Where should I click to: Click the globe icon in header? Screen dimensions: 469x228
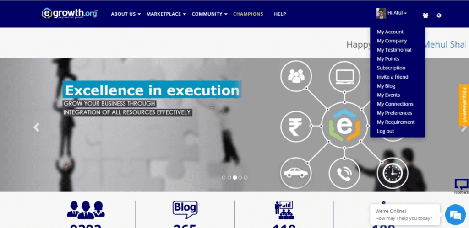click(439, 16)
